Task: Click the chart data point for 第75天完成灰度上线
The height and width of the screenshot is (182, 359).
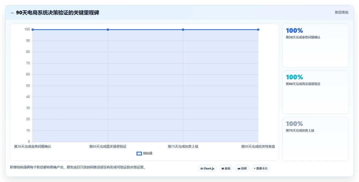Action: point(183,30)
